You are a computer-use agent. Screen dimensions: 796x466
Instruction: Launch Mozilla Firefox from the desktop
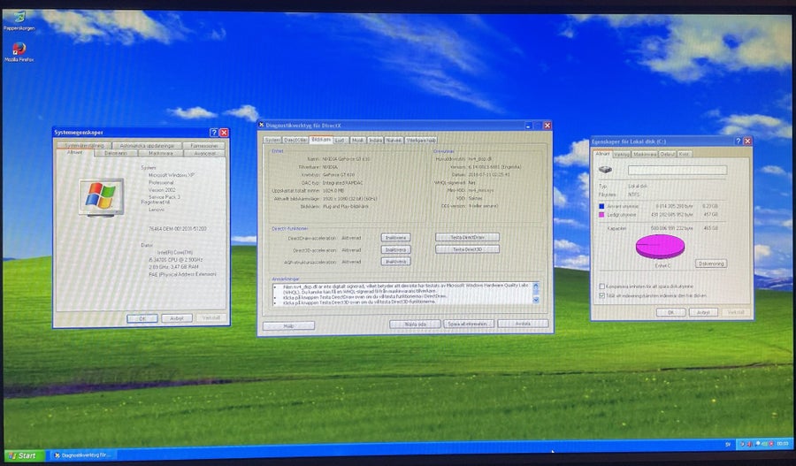click(x=19, y=52)
